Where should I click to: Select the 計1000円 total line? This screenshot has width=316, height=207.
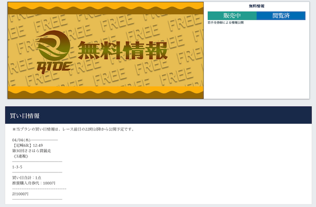point(20,194)
